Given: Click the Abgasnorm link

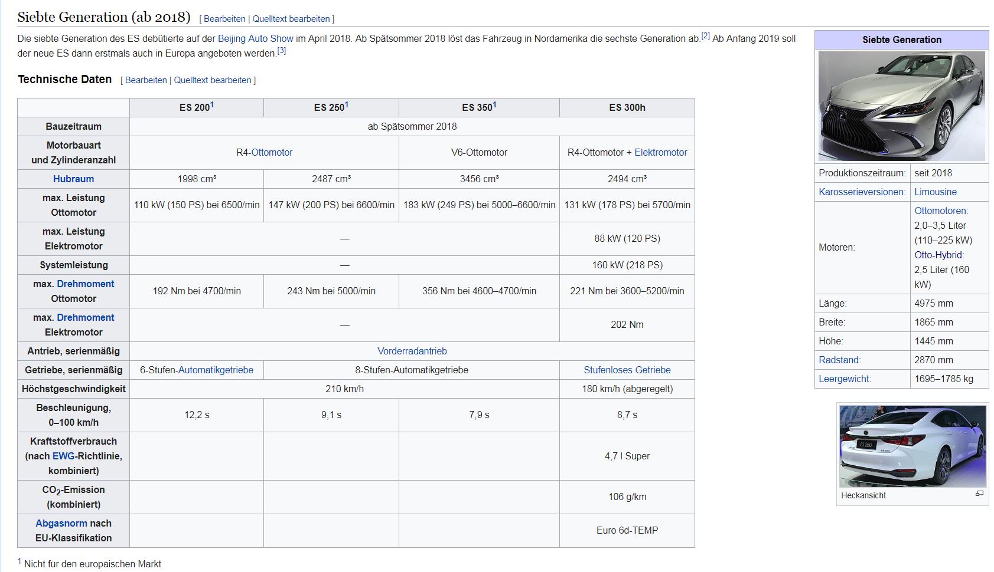Looking at the screenshot, I should [x=61, y=523].
